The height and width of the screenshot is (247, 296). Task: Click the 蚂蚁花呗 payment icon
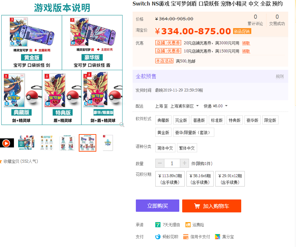158,237
